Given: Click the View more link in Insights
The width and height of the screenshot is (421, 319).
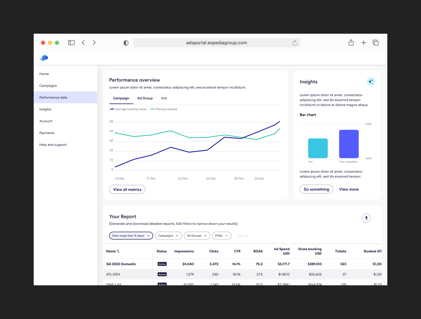Looking at the screenshot, I should 349,189.
